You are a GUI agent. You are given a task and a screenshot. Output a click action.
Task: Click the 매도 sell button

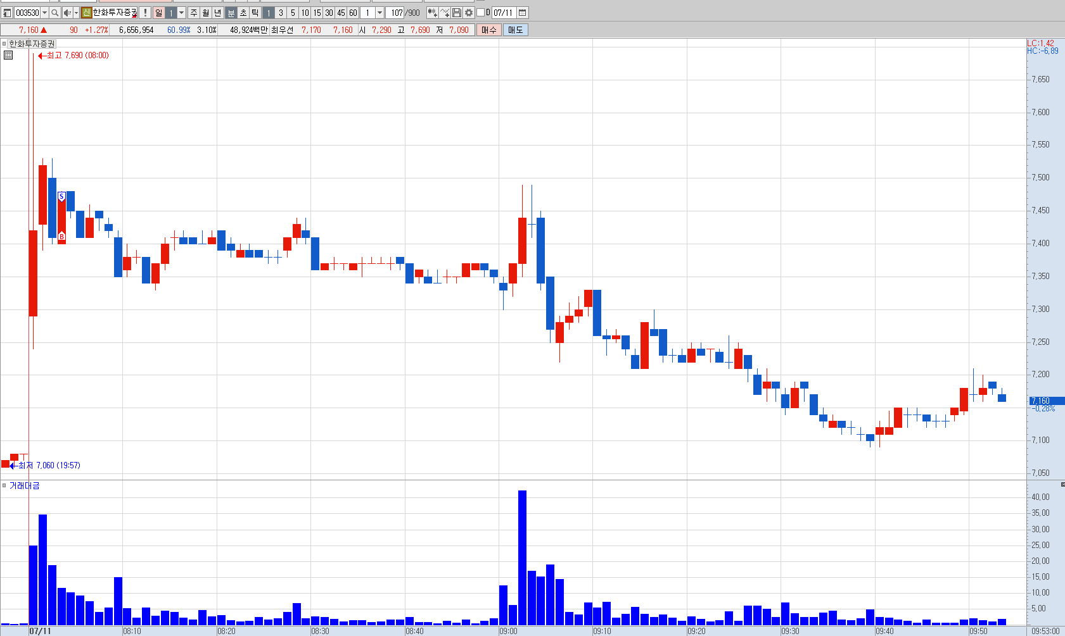515,30
